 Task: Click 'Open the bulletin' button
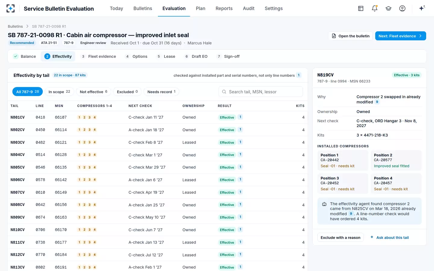351,36
